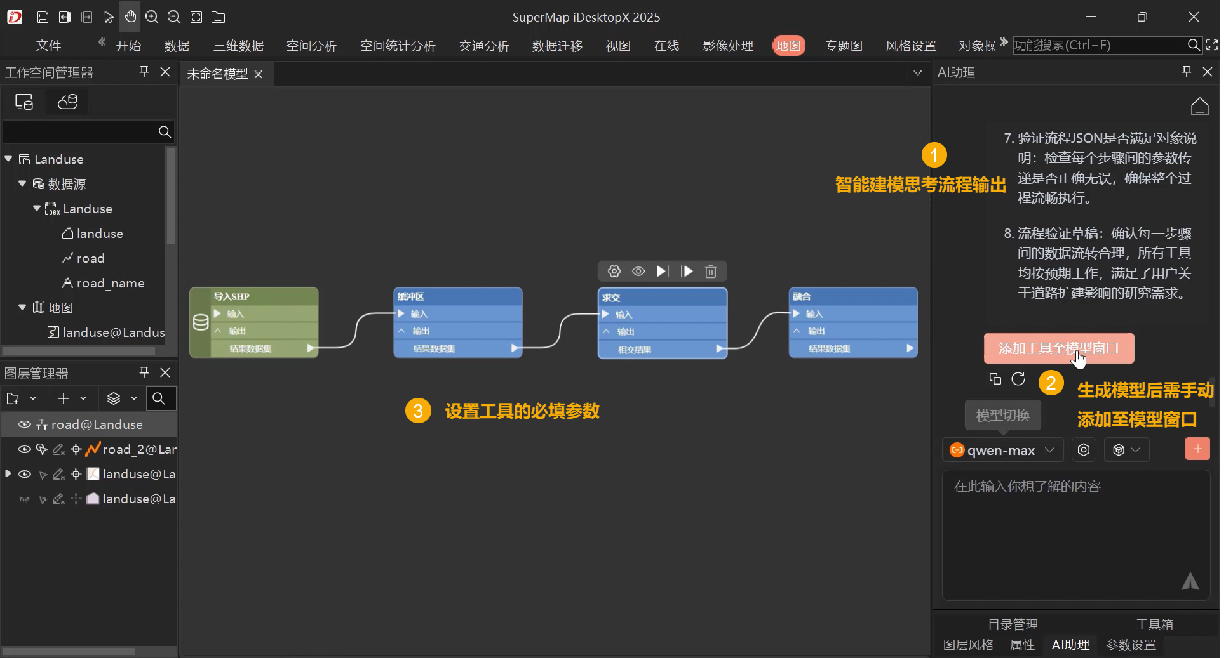Zoom in with the magnifier plus icon
This screenshot has width=1226, height=658.
coord(152,17)
